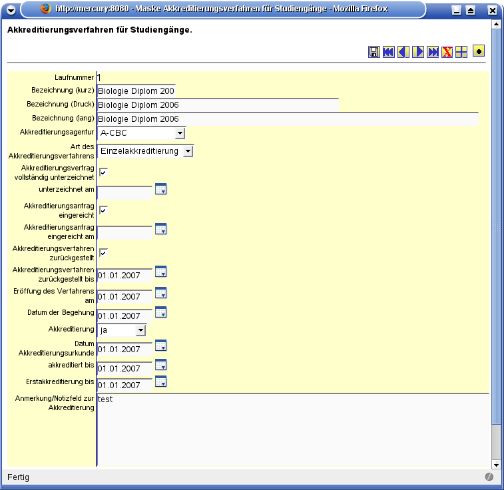Screen dimensions: 504x490
Task: Jump to the first record
Action: click(x=389, y=52)
